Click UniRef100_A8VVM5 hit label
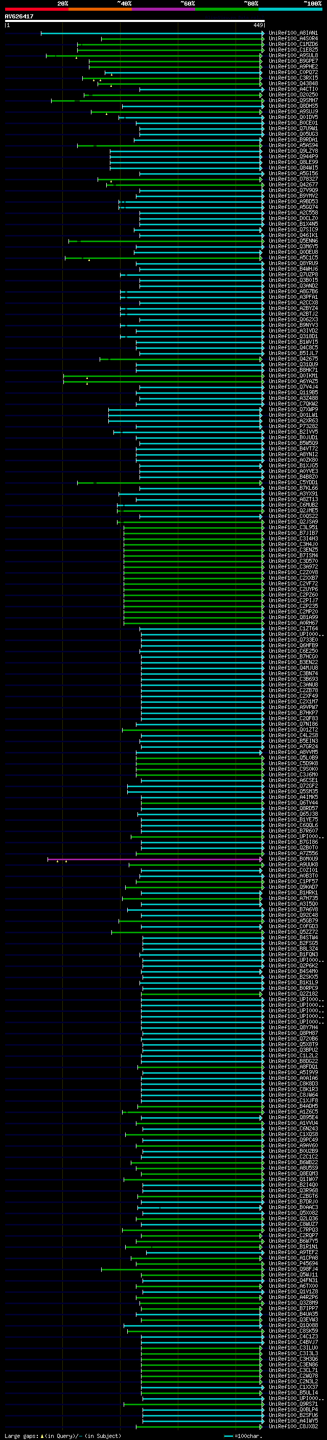This screenshot has height=1440, width=327. click(x=293, y=752)
